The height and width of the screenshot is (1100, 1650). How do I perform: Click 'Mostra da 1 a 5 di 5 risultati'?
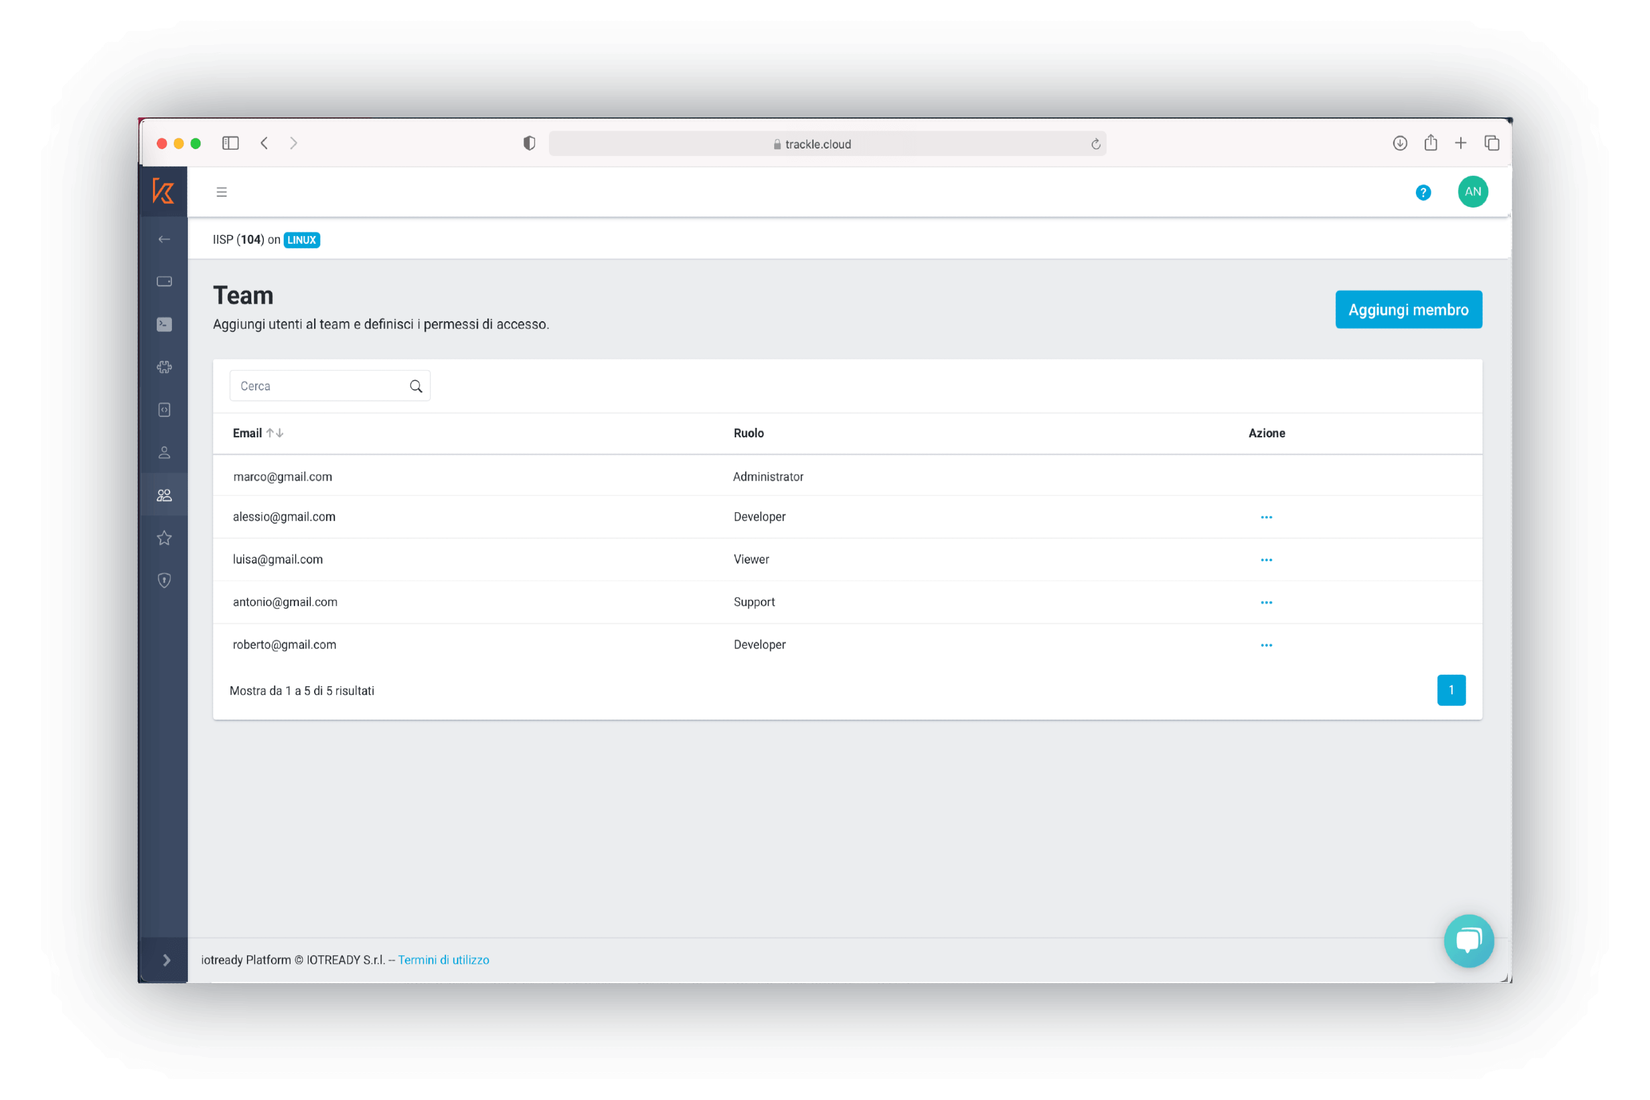301,691
